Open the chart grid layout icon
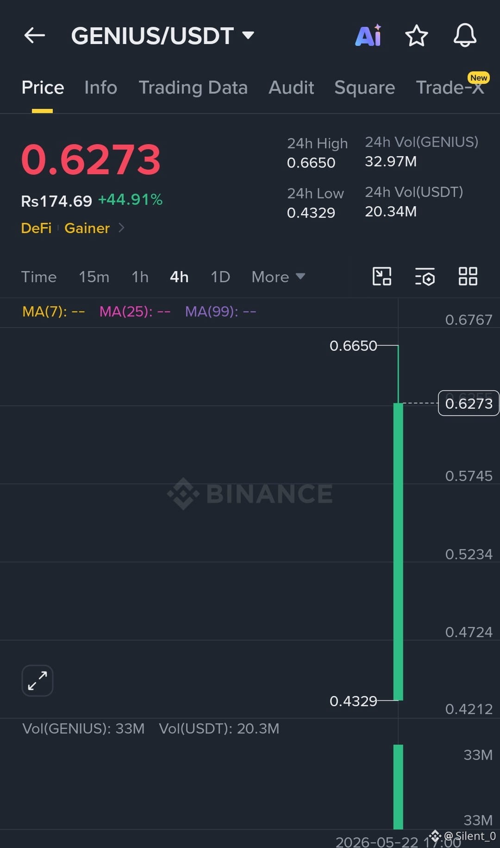Image resolution: width=500 pixels, height=848 pixels. [x=468, y=276]
